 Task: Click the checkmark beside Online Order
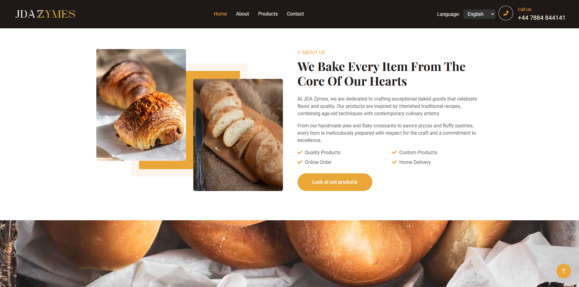300,162
